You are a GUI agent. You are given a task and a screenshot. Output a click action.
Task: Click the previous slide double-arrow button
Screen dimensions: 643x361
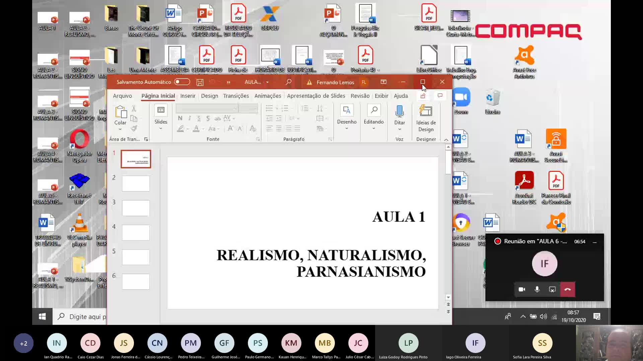[x=448, y=304]
